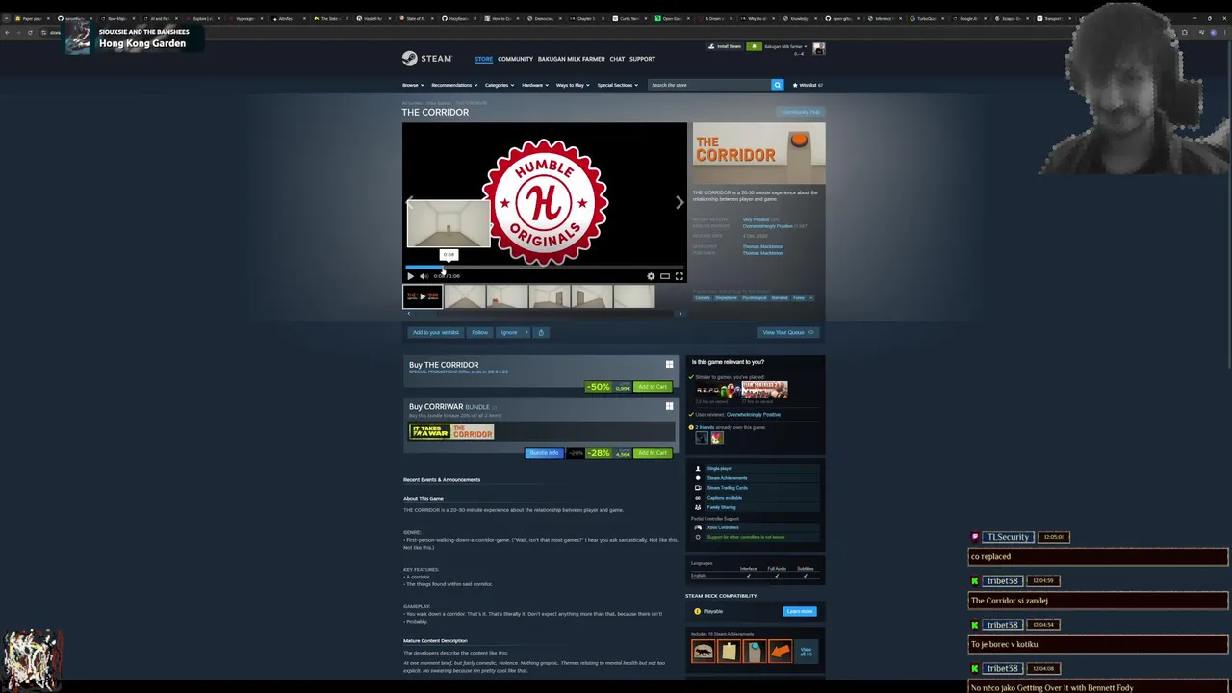Expand the Browse dropdown menu
The width and height of the screenshot is (1232, 693).
(413, 85)
